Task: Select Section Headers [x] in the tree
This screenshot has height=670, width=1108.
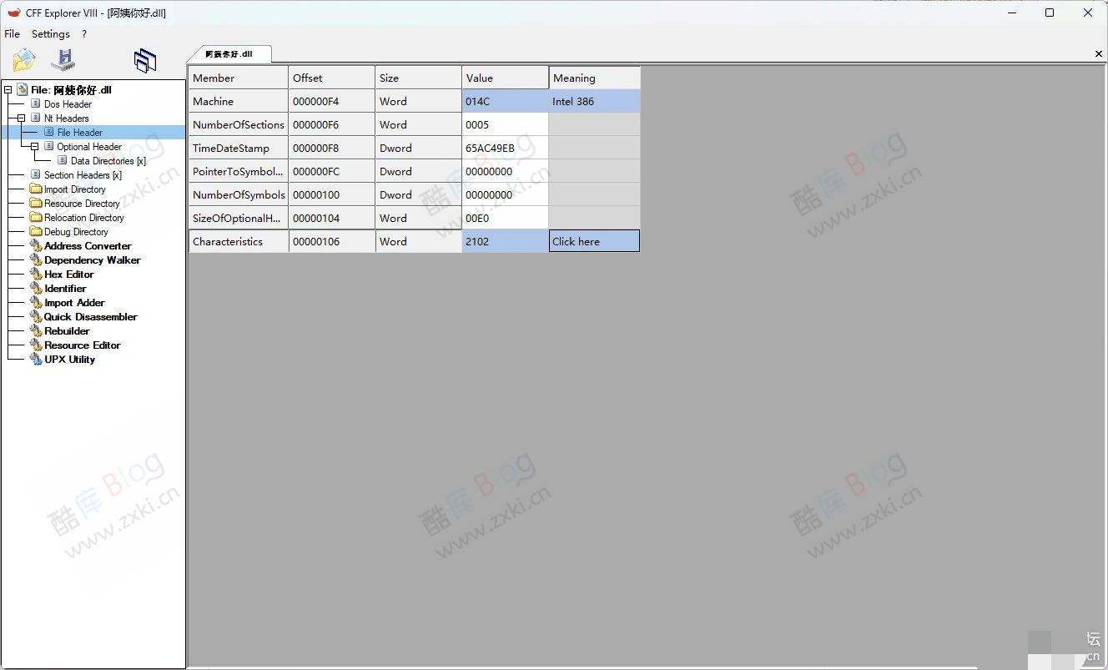Action: coord(82,175)
